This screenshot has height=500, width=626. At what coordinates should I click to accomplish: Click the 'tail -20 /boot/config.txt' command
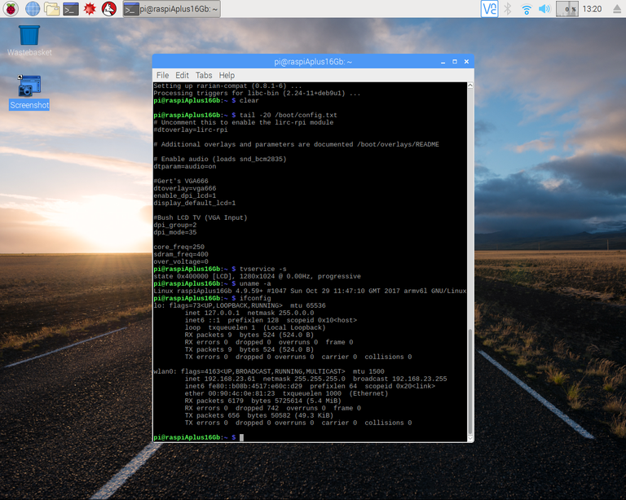click(x=289, y=115)
